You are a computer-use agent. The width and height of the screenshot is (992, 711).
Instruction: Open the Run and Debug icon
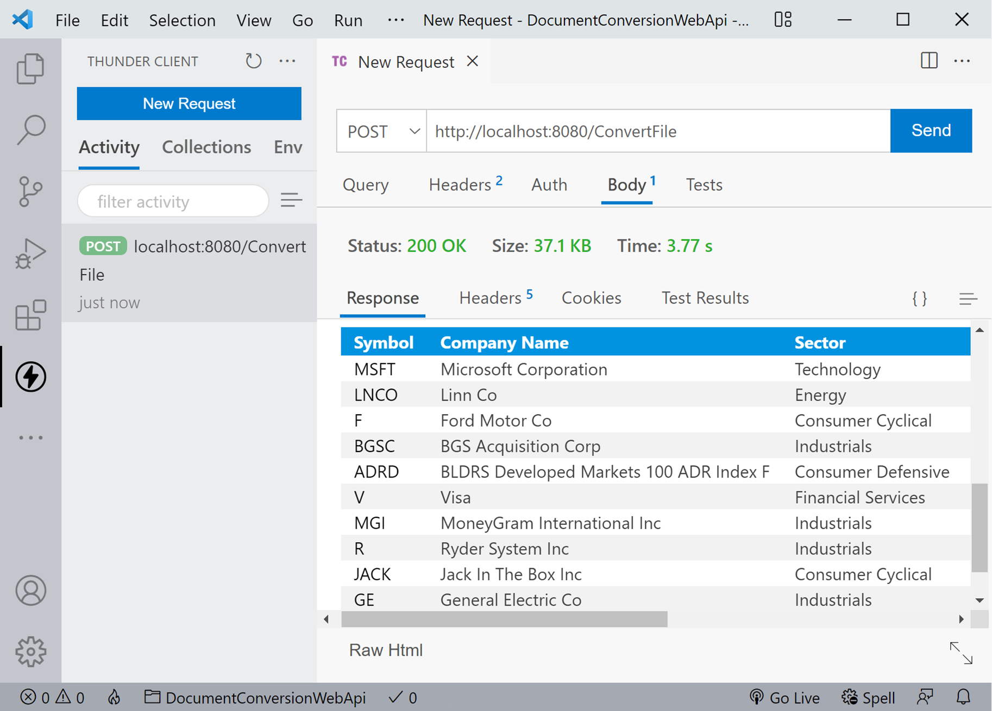click(x=30, y=253)
